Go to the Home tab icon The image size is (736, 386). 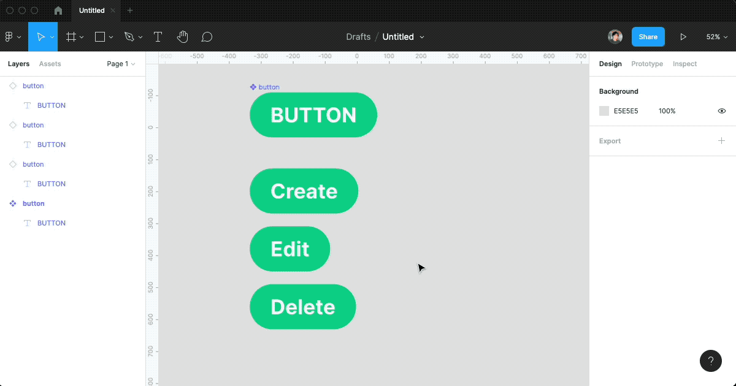(x=58, y=10)
